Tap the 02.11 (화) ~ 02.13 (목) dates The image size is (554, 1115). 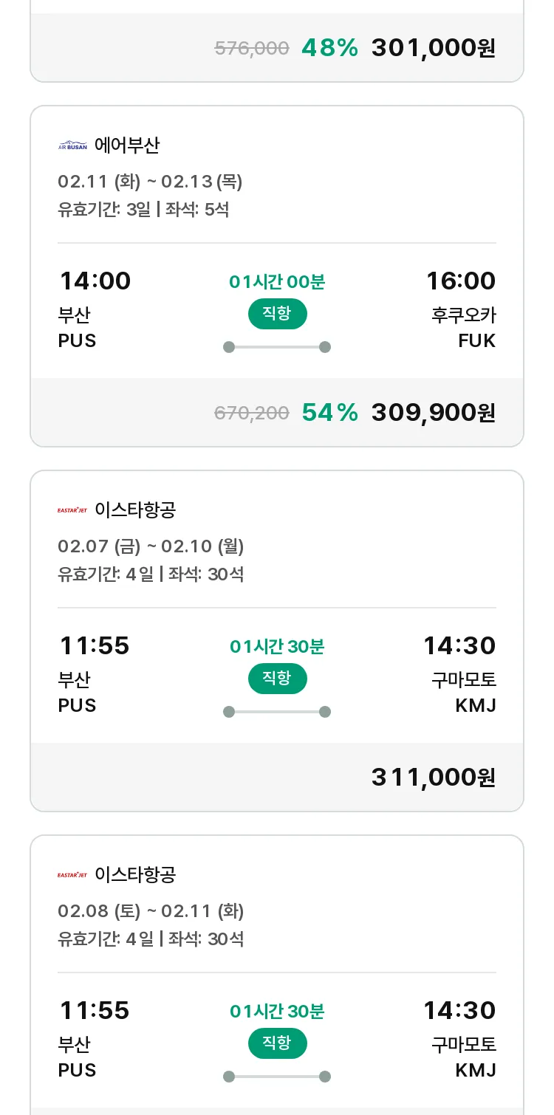click(150, 182)
